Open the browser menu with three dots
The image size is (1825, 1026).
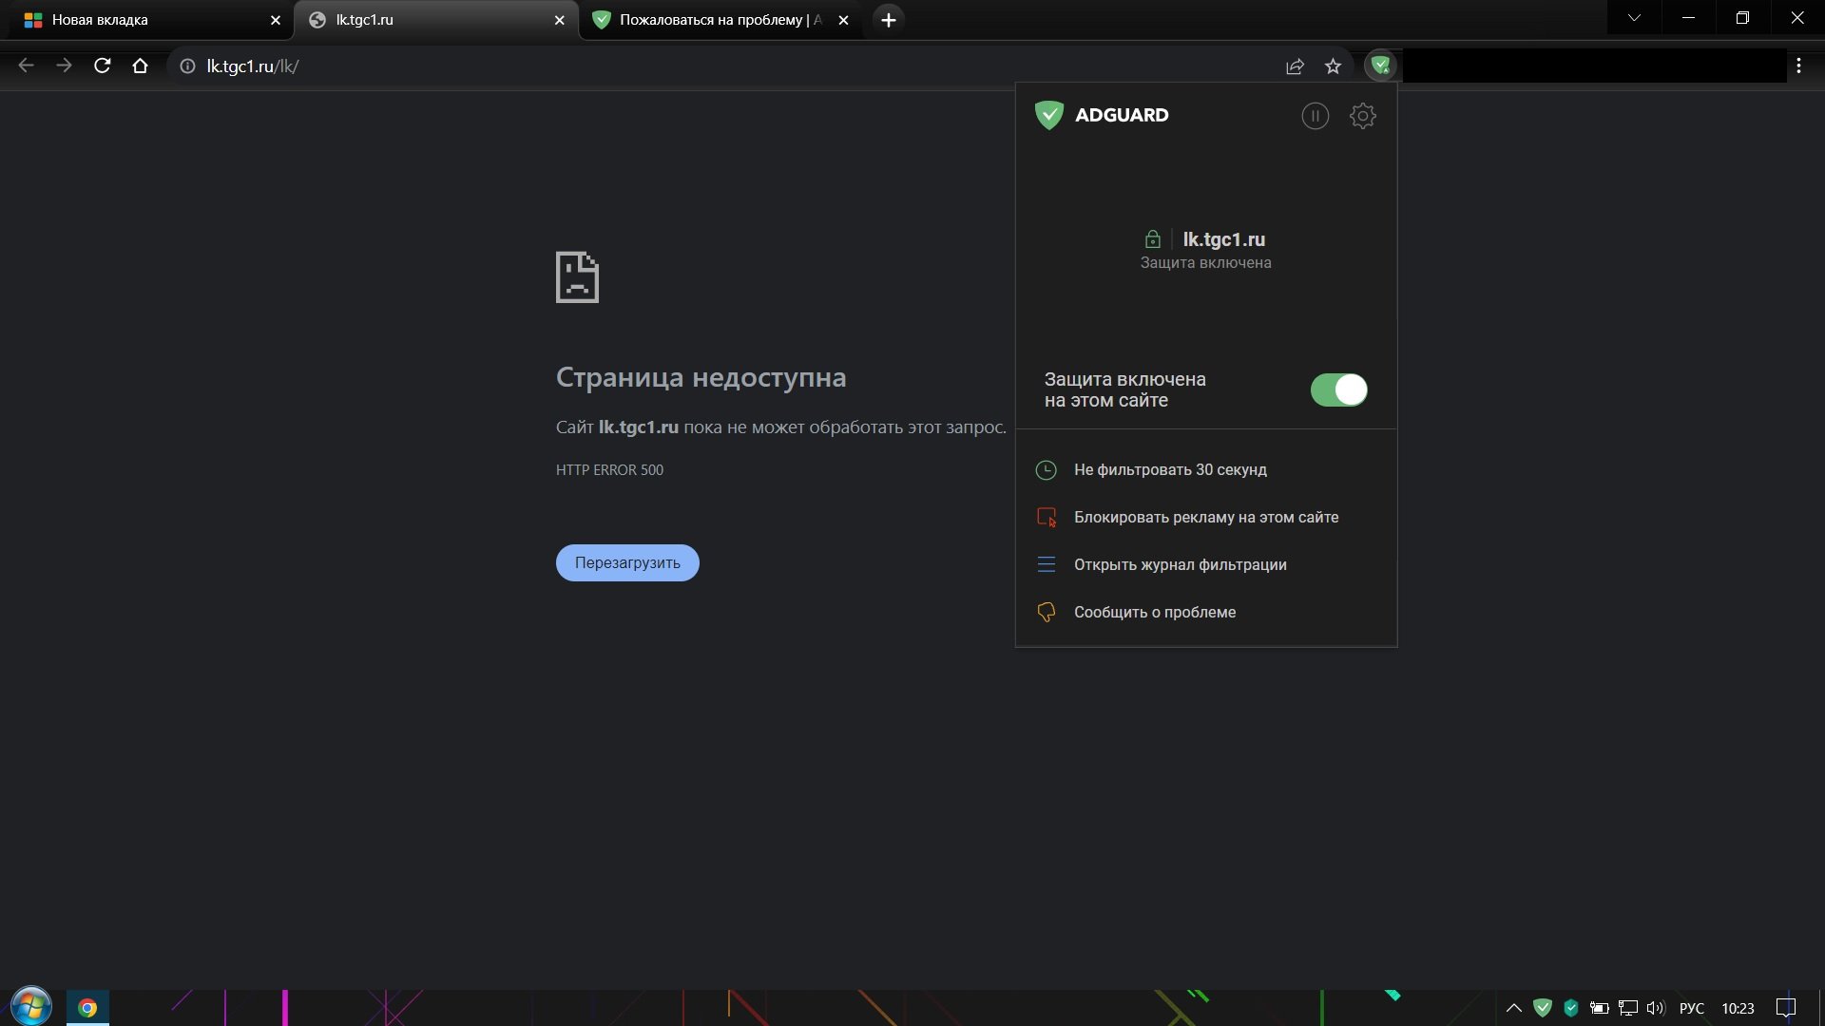pyautogui.click(x=1798, y=66)
